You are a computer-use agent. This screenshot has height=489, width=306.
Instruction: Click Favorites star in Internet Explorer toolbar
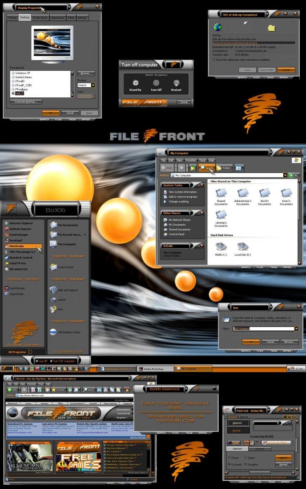[58, 390]
